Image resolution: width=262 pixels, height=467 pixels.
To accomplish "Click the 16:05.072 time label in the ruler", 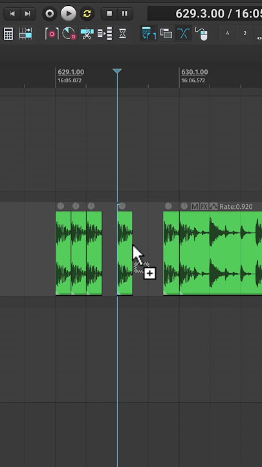I will (69, 80).
